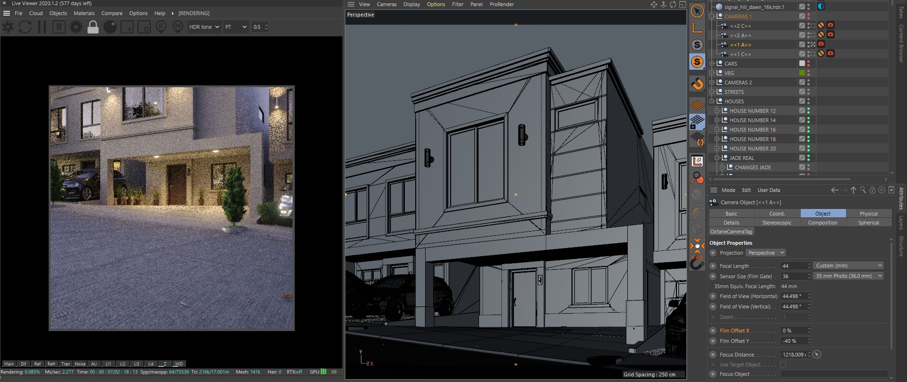Open the PT kernel dropdown
The image size is (907, 382).
(236, 27)
